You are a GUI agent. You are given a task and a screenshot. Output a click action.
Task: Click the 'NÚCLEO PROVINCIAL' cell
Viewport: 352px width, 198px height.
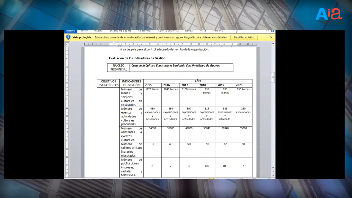[119, 68]
